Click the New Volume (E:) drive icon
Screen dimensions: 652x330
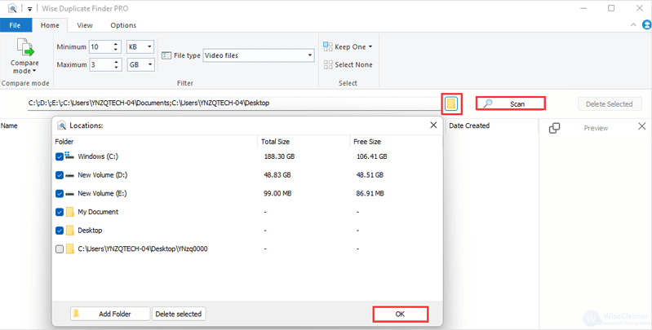click(70, 194)
